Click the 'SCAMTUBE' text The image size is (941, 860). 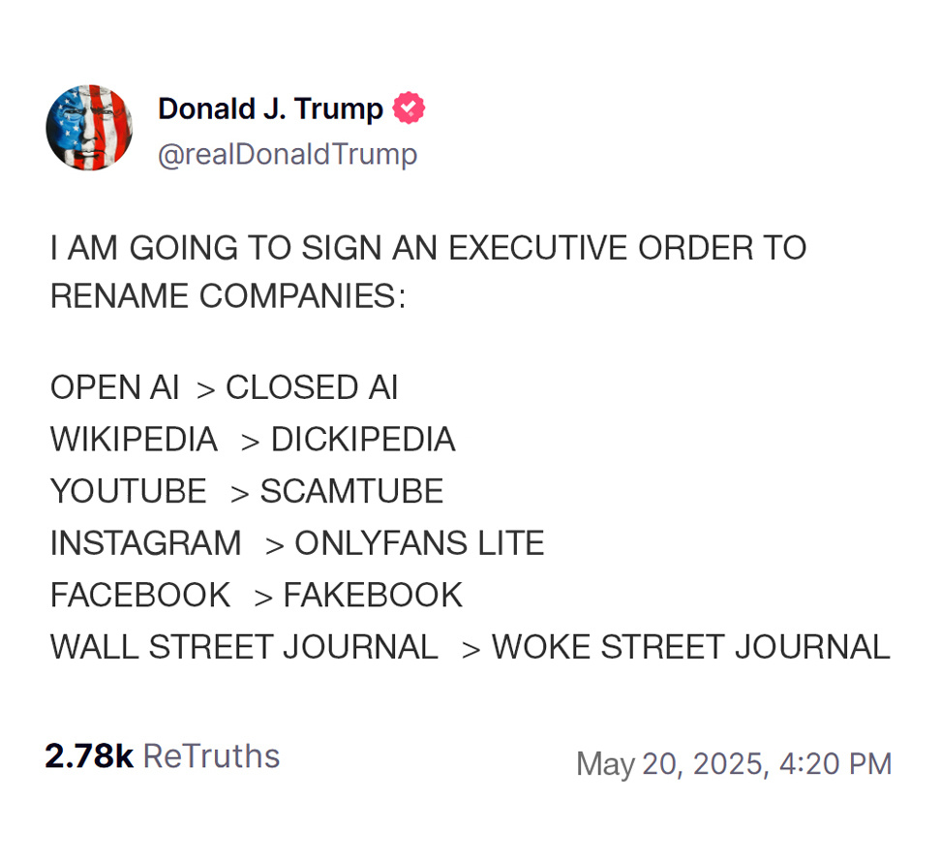click(x=351, y=492)
